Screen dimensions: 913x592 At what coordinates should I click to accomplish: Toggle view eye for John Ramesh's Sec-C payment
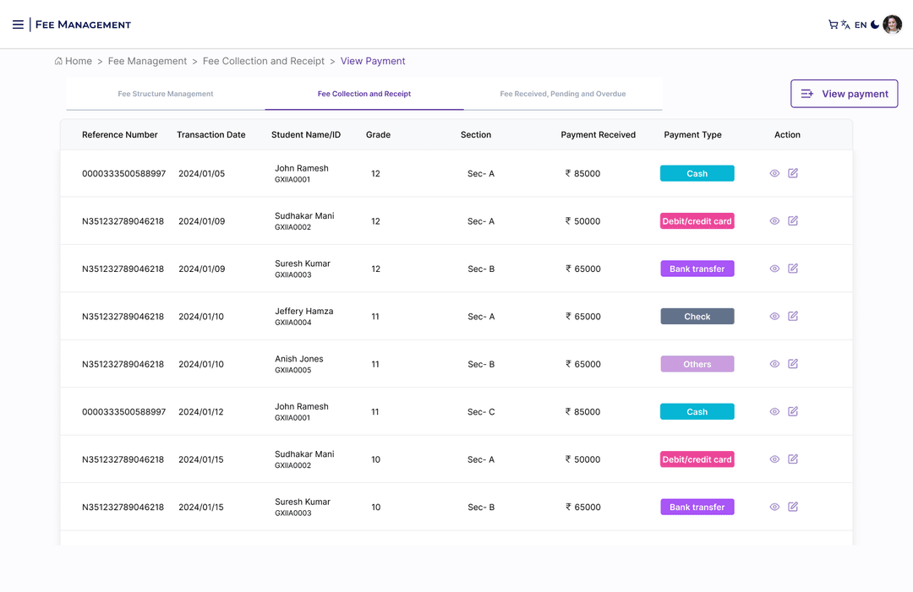click(x=774, y=411)
